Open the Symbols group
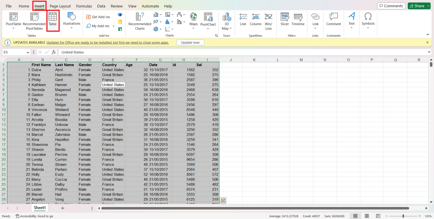The height and width of the screenshot is (219, 434). (x=368, y=20)
